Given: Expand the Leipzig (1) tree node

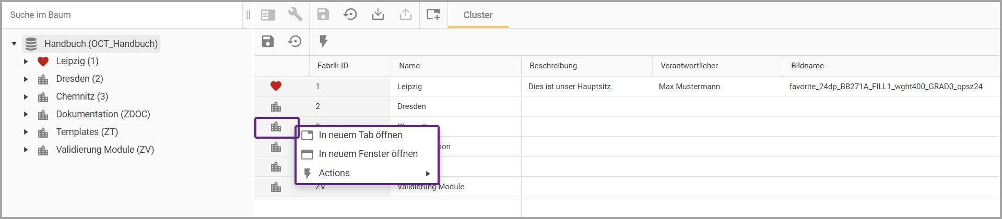Looking at the screenshot, I should 26,62.
